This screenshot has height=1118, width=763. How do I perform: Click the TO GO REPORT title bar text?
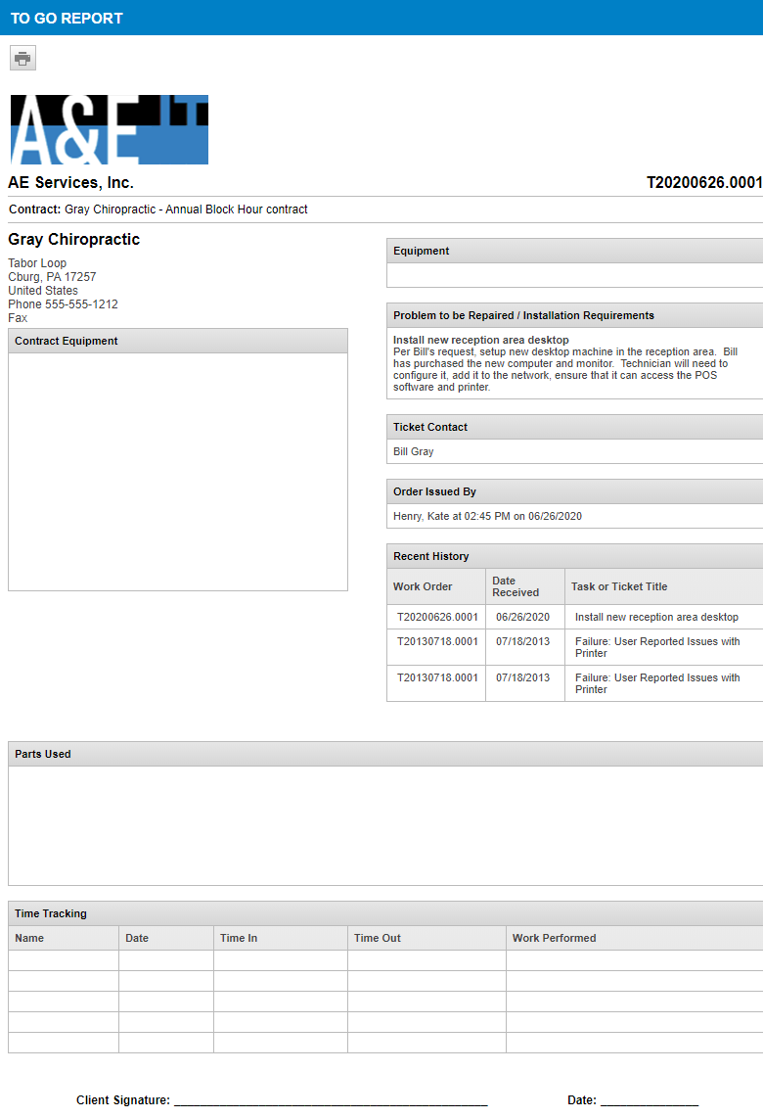pyautogui.click(x=67, y=19)
